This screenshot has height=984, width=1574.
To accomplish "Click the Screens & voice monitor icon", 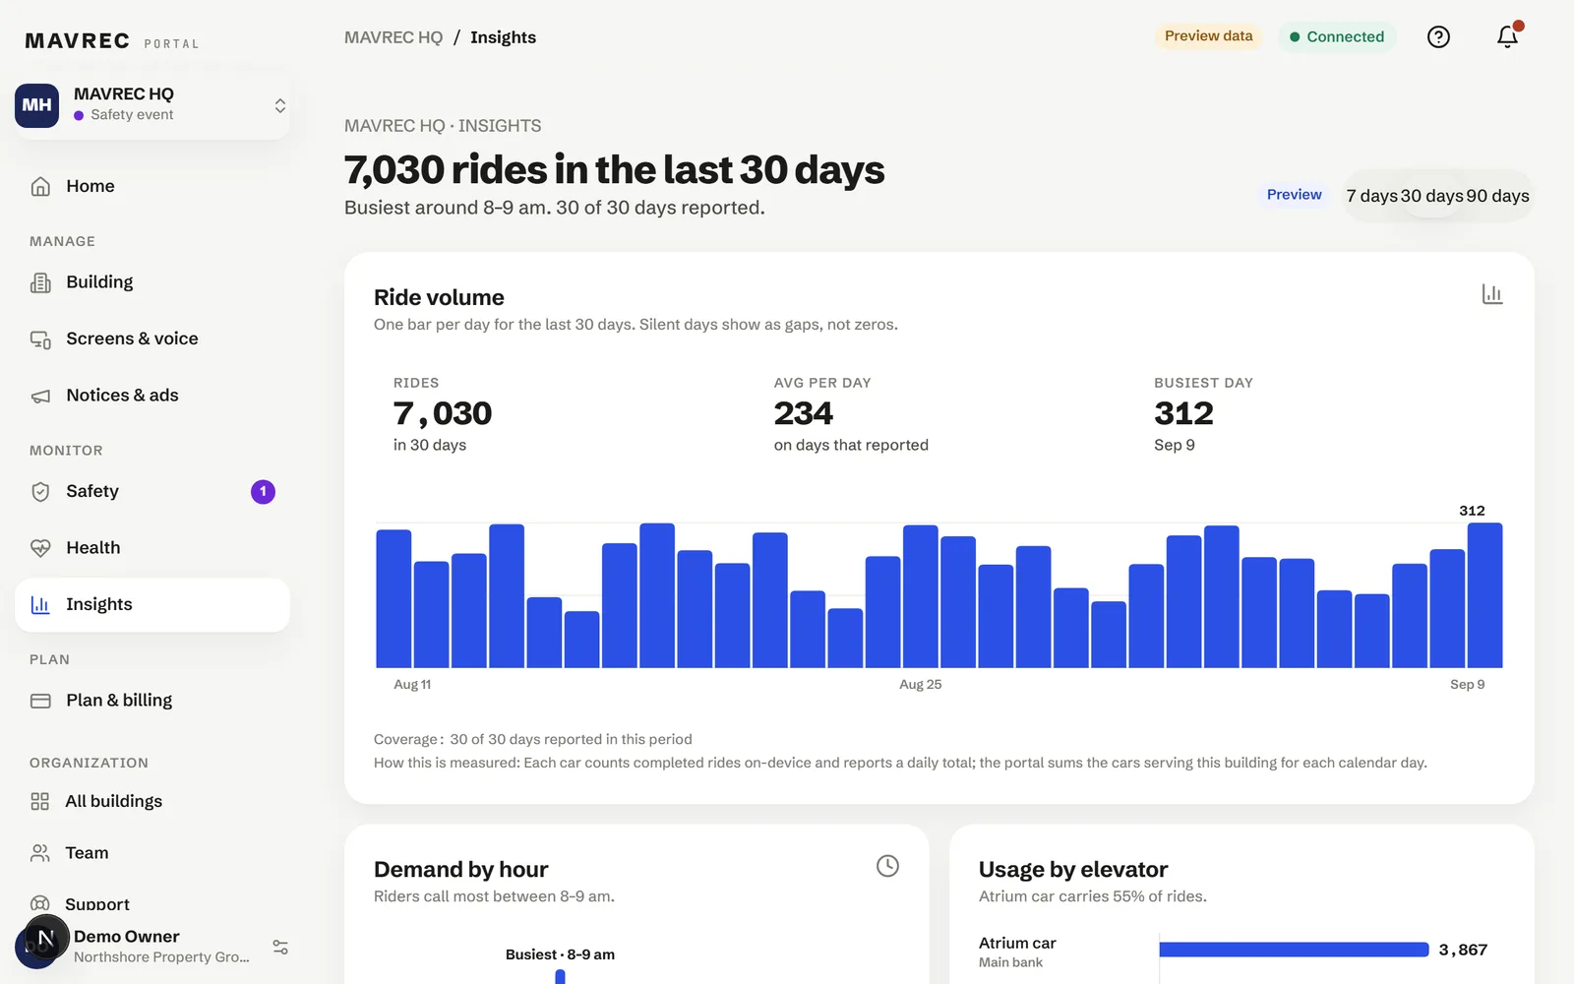I will click(40, 338).
